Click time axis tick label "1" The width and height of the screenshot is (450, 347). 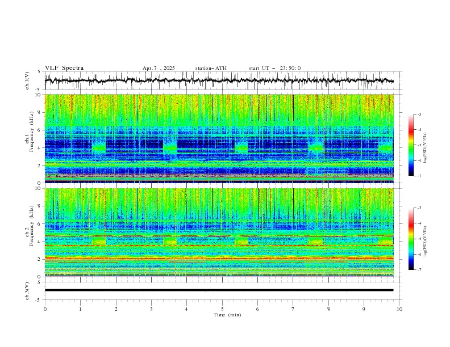tap(80, 309)
